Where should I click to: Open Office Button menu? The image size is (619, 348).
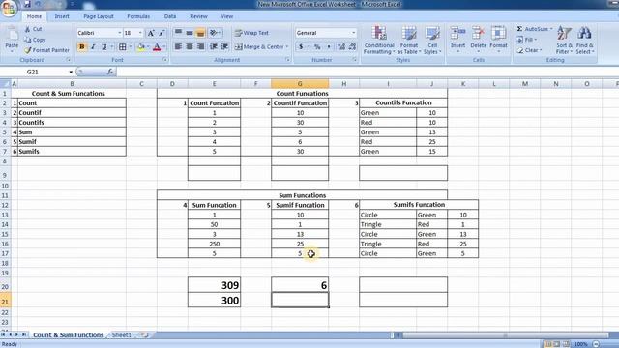coord(9,9)
